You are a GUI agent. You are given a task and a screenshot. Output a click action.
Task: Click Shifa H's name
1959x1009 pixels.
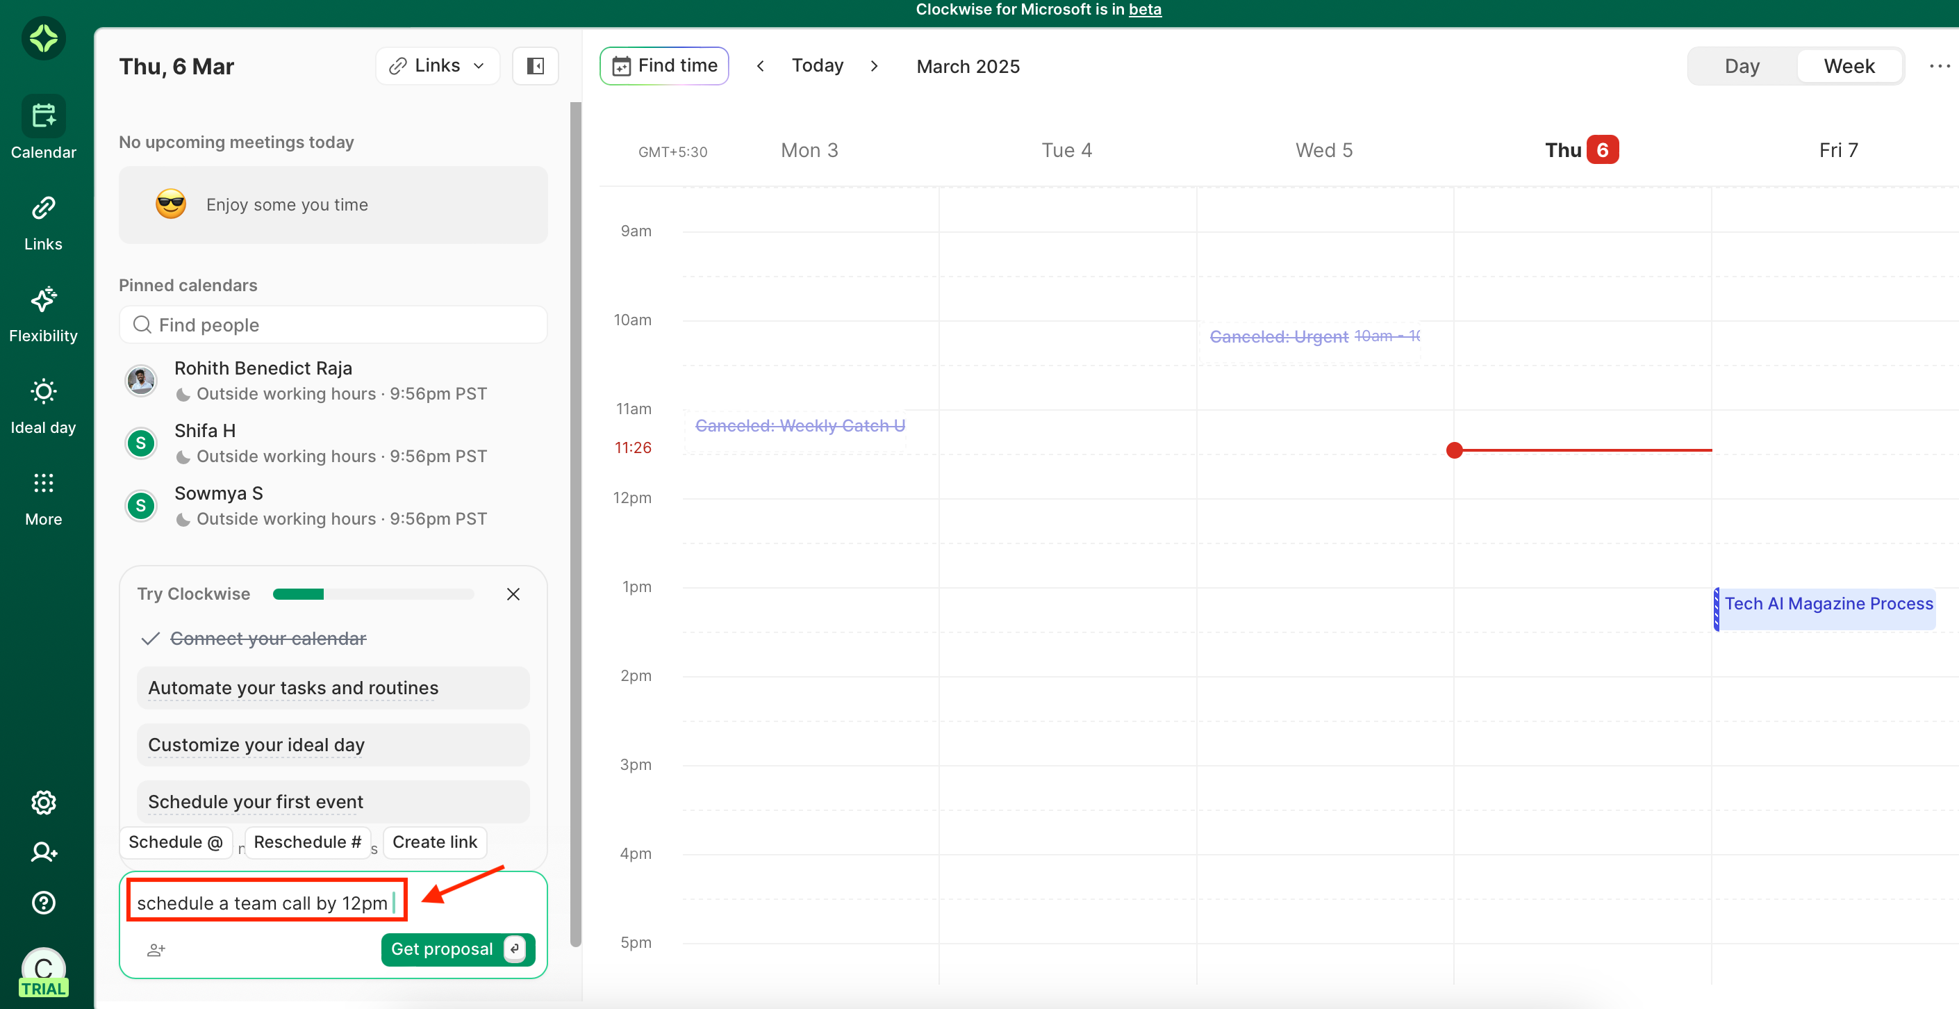tap(204, 431)
